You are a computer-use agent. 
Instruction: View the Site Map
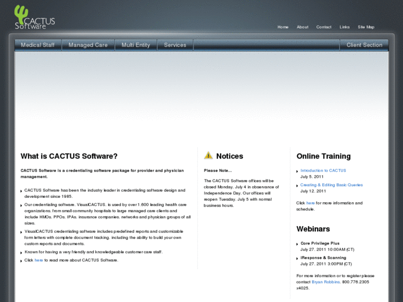(x=366, y=27)
